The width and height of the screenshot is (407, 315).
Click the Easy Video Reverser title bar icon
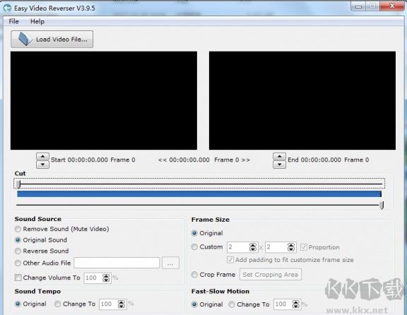[x=7, y=8]
